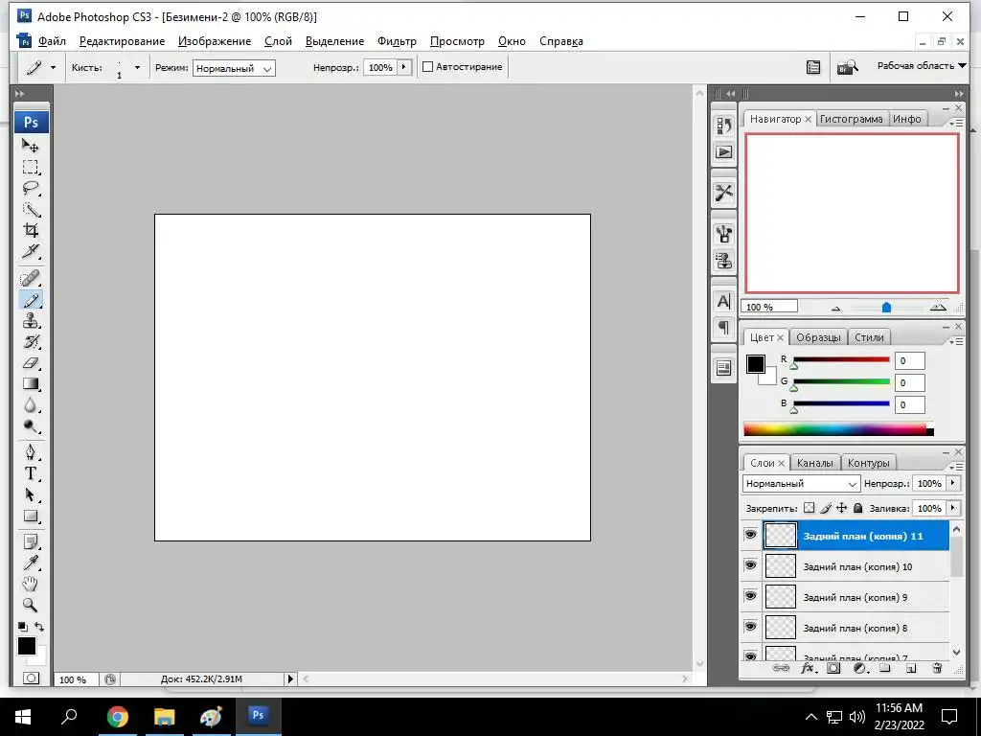Create a new group folder button
Image resolution: width=981 pixels, height=736 pixels.
pyautogui.click(x=884, y=668)
